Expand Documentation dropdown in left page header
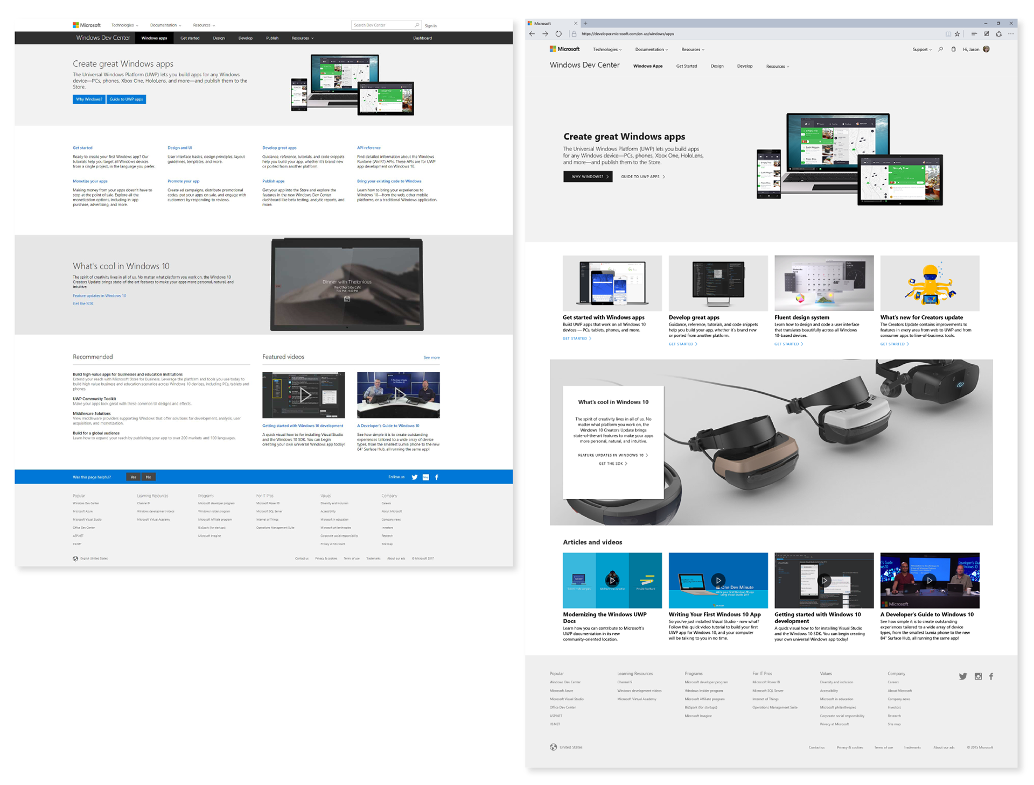Viewport: 1034px width, 785px height. tap(165, 25)
